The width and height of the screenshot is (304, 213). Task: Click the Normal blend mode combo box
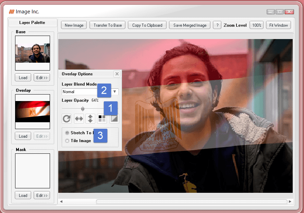90,91
